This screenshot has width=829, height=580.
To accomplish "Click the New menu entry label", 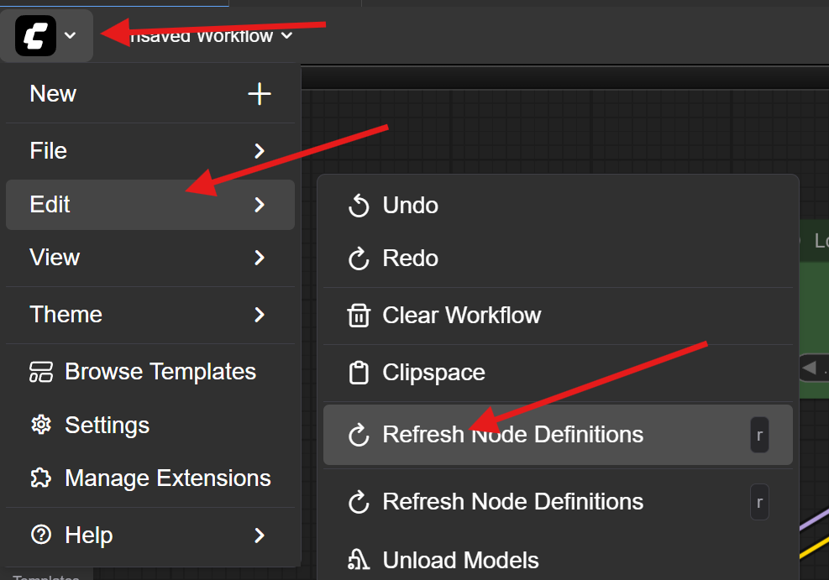I will (53, 94).
